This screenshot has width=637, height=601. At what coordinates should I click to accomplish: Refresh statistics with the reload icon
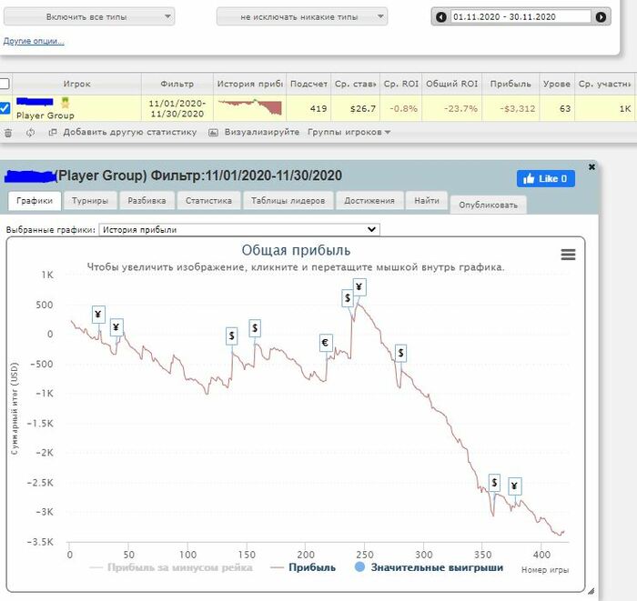30,133
